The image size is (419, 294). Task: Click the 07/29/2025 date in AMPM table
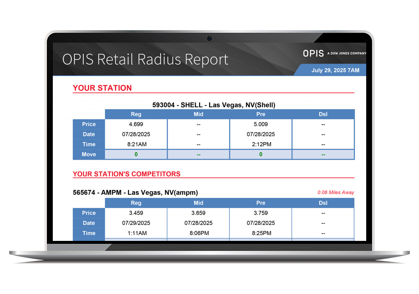[x=136, y=223]
